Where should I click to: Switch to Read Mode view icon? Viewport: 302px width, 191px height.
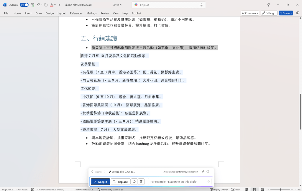coord(246,190)
